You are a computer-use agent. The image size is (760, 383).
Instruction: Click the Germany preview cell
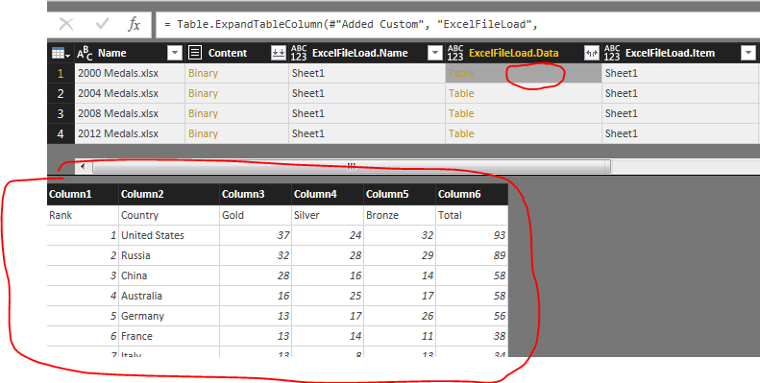[169, 316]
